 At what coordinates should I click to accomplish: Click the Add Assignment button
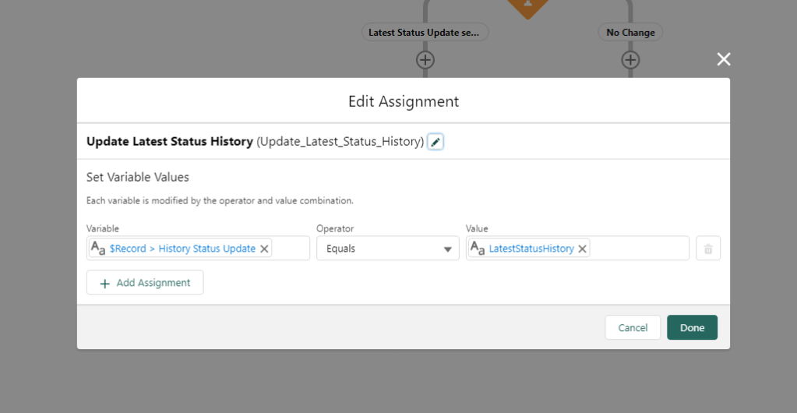(x=145, y=283)
